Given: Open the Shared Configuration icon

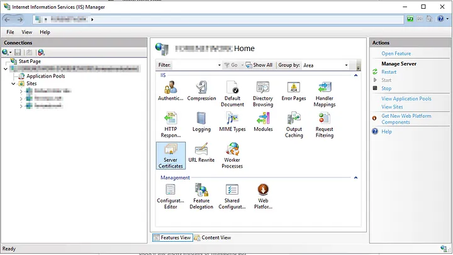Looking at the screenshot, I should [x=232, y=196].
